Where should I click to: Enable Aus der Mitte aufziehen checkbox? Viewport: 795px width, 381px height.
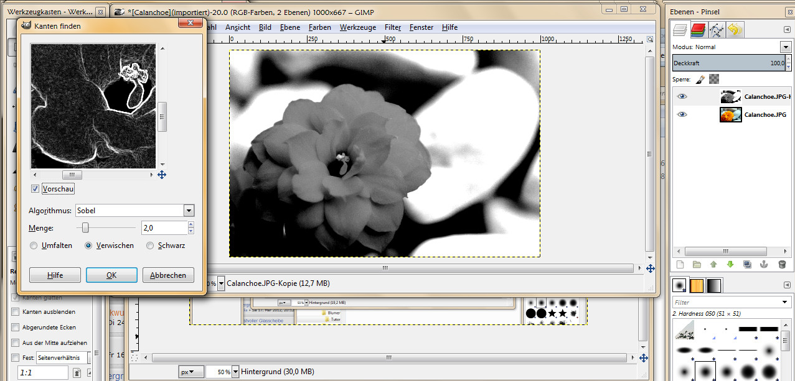(16, 342)
